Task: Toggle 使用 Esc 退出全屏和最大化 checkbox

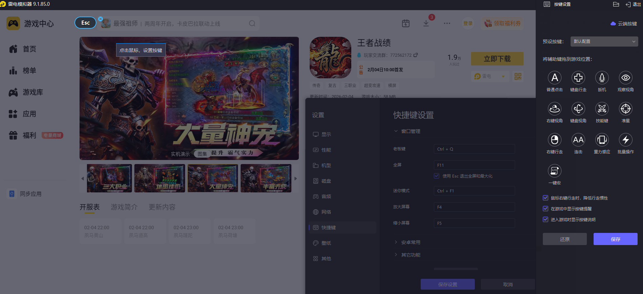Action: pos(437,176)
